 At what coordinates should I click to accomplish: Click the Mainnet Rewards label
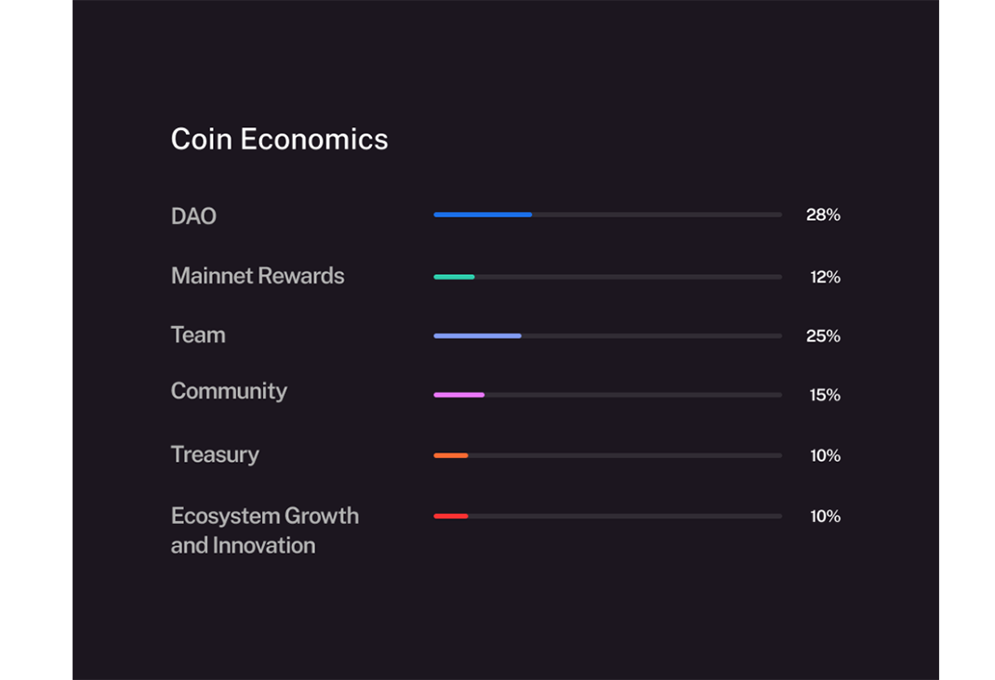[258, 276]
